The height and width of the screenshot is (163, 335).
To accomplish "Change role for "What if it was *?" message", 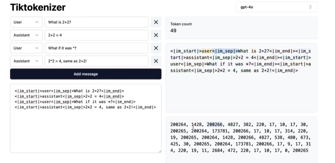I will (26, 48).
